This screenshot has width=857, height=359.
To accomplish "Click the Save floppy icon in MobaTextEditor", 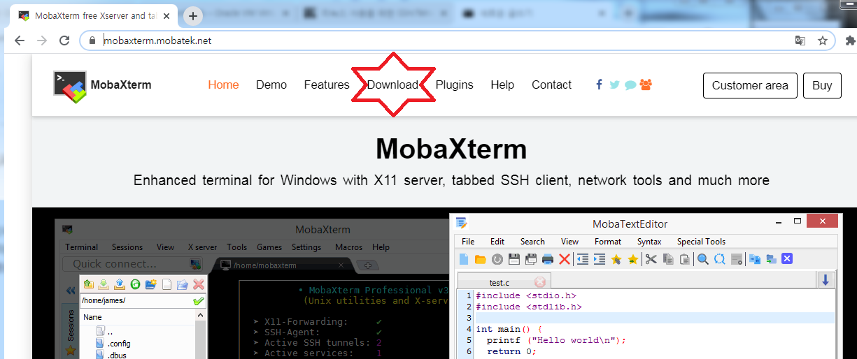I will [514, 259].
